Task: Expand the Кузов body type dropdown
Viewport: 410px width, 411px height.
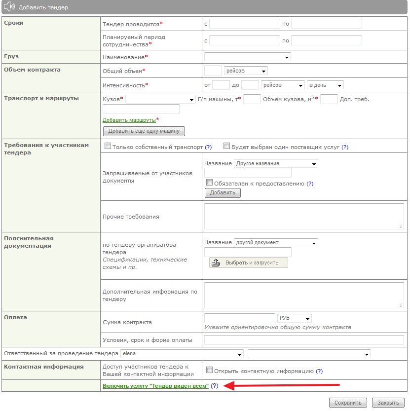Action: coord(160,100)
